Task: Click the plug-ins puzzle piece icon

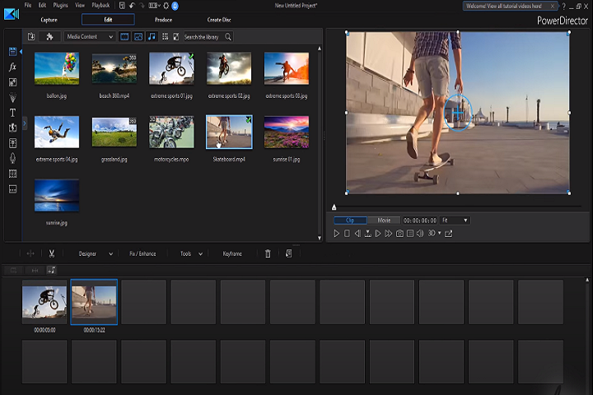Action: [x=50, y=37]
